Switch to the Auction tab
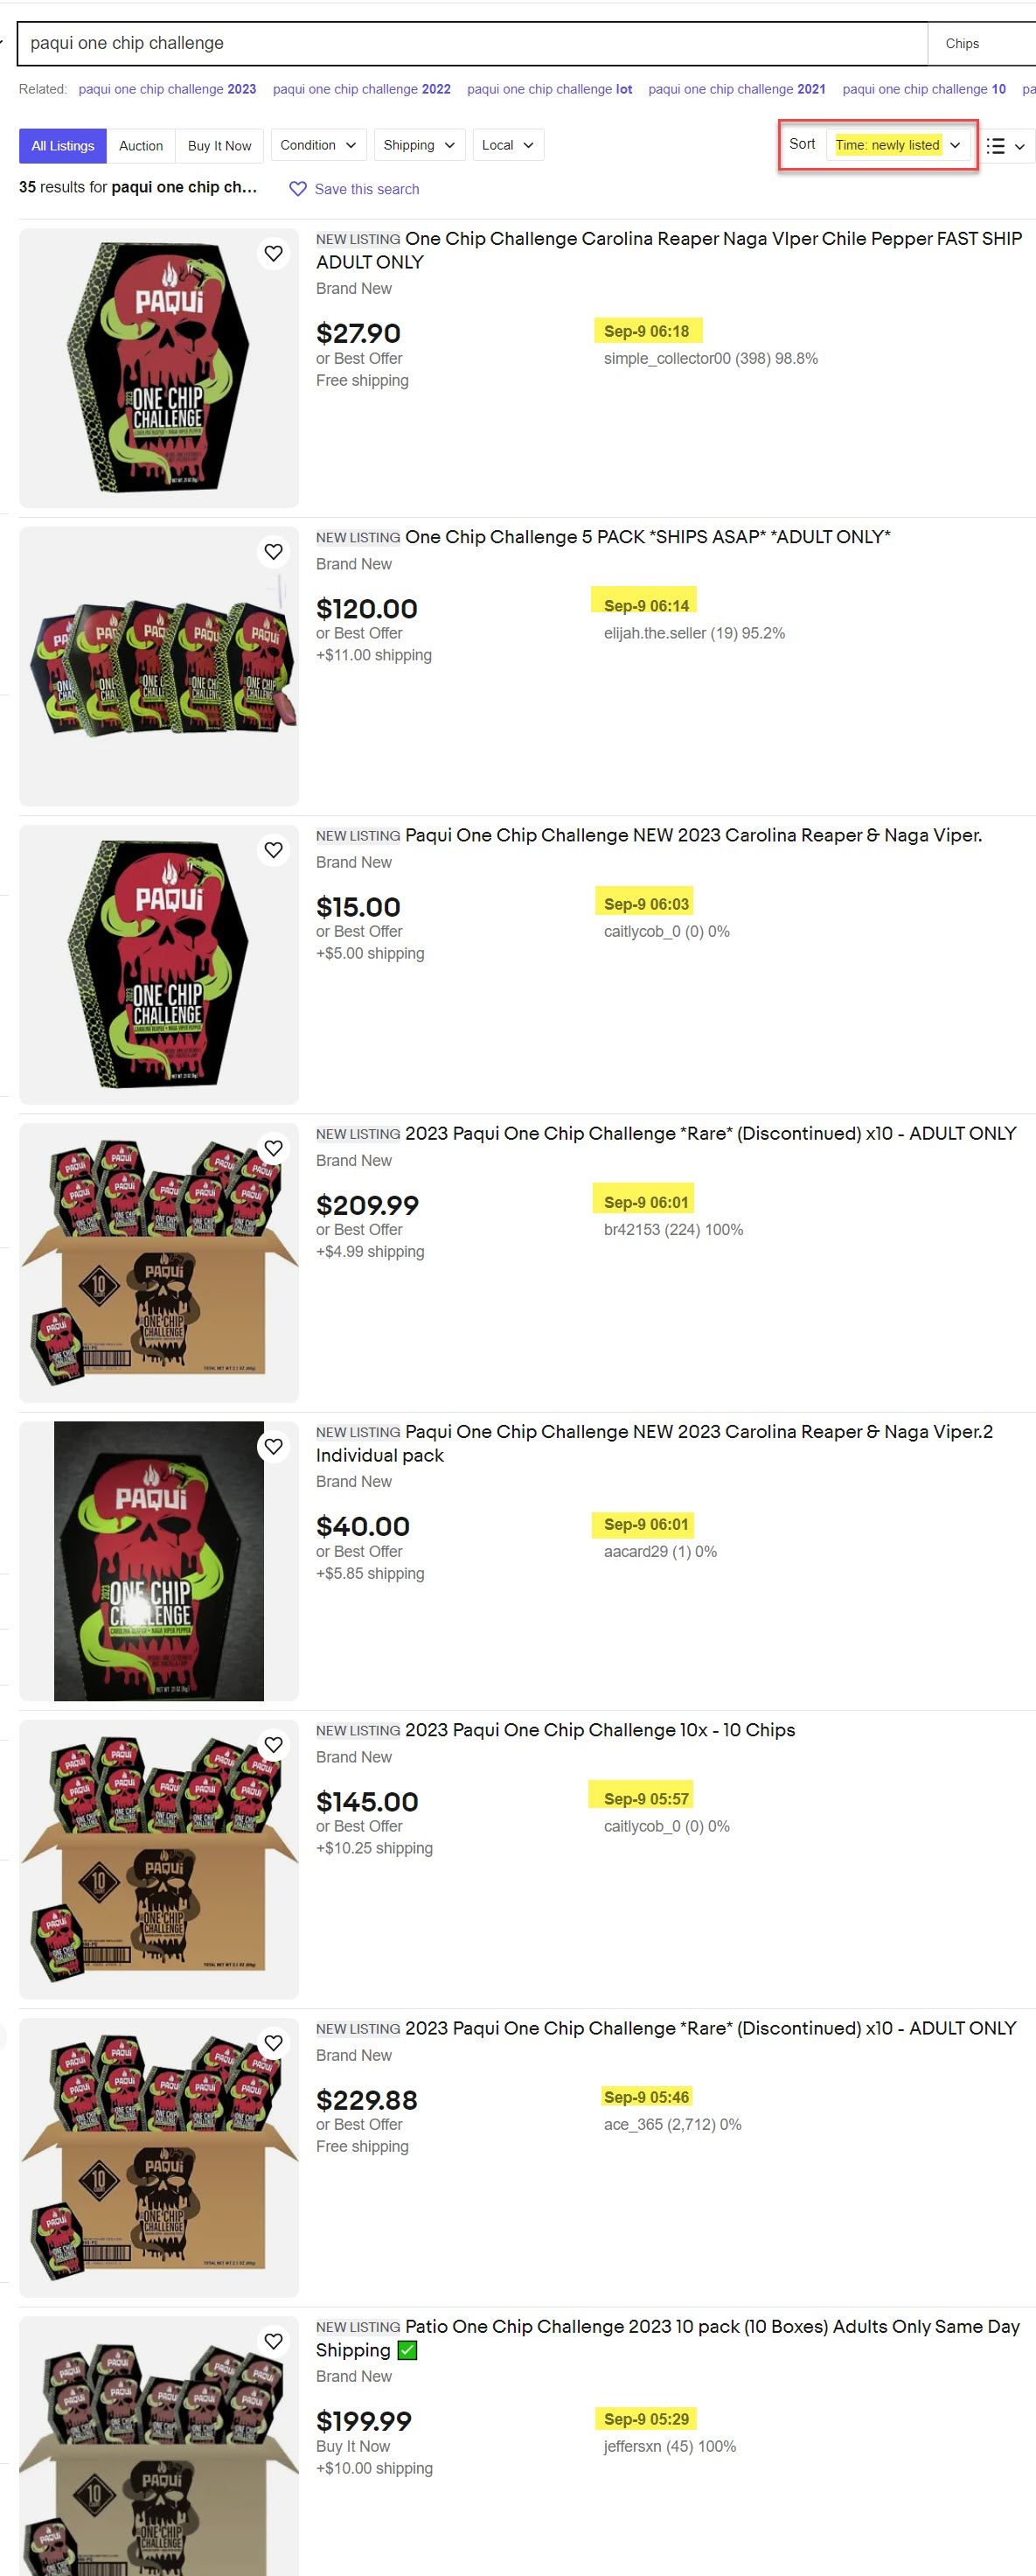The height and width of the screenshot is (2576, 1036). [141, 146]
